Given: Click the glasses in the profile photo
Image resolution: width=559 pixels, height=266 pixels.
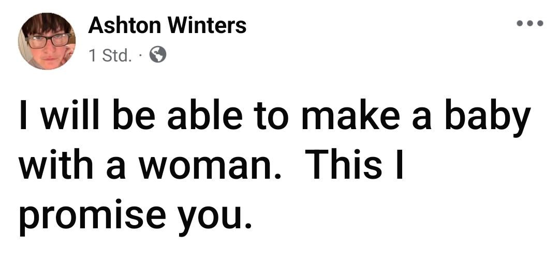Looking at the screenshot, I should (48, 40).
